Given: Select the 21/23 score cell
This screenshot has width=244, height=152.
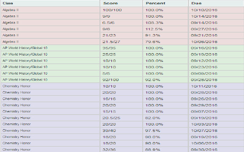Looking at the screenshot, I should point(109,35).
